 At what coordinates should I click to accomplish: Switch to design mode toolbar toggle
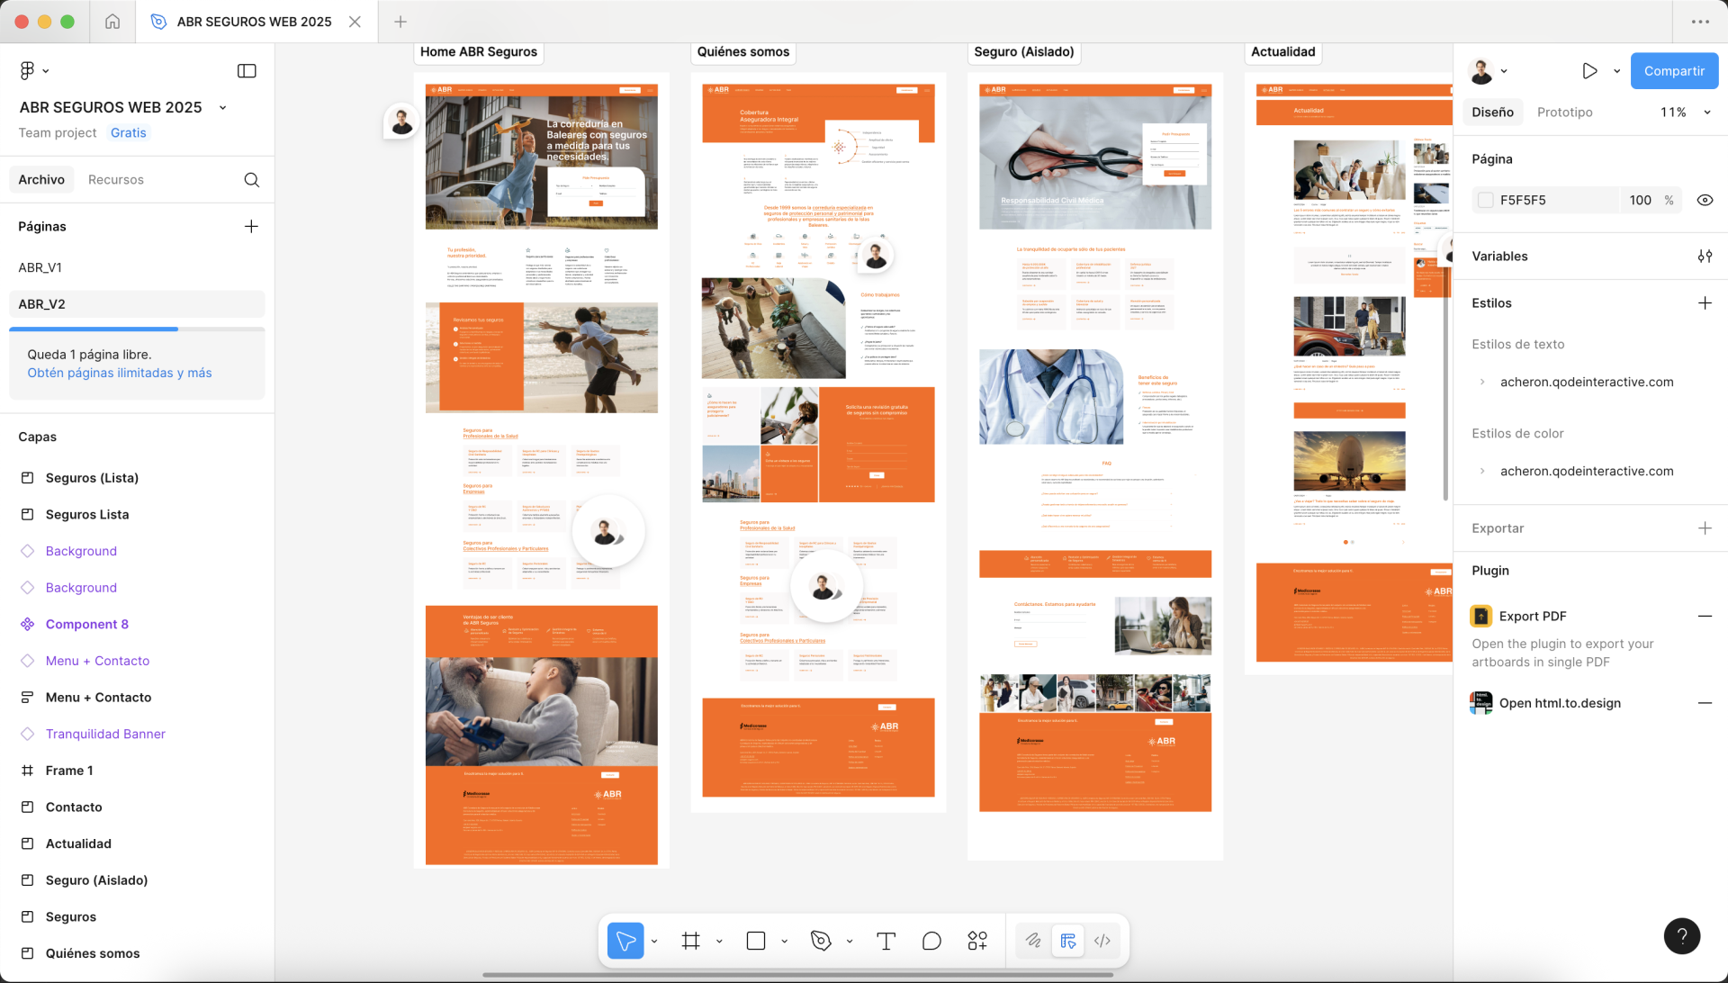pos(1068,941)
